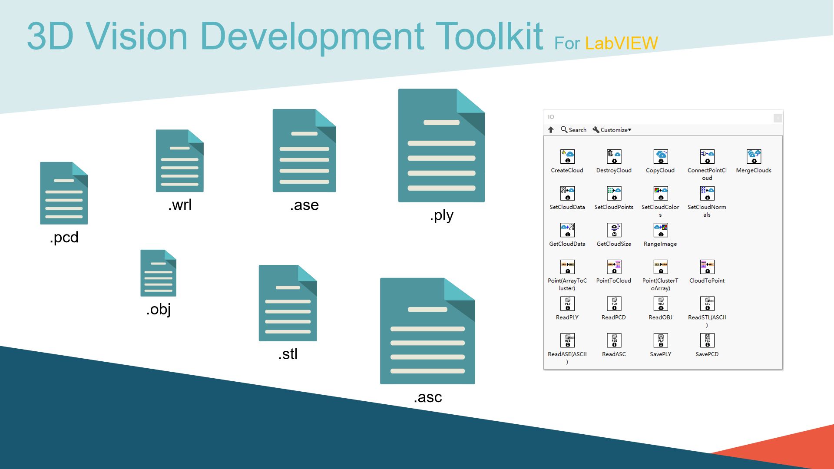Pick the ReadPLY file reader VI

[567, 304]
